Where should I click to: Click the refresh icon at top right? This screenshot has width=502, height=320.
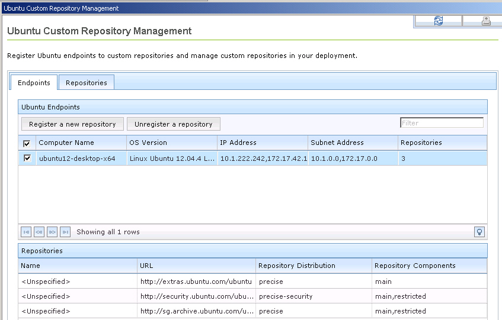click(x=438, y=21)
